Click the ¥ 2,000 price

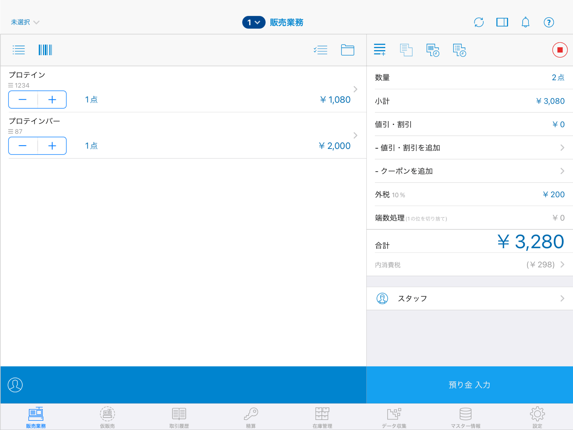coord(335,146)
